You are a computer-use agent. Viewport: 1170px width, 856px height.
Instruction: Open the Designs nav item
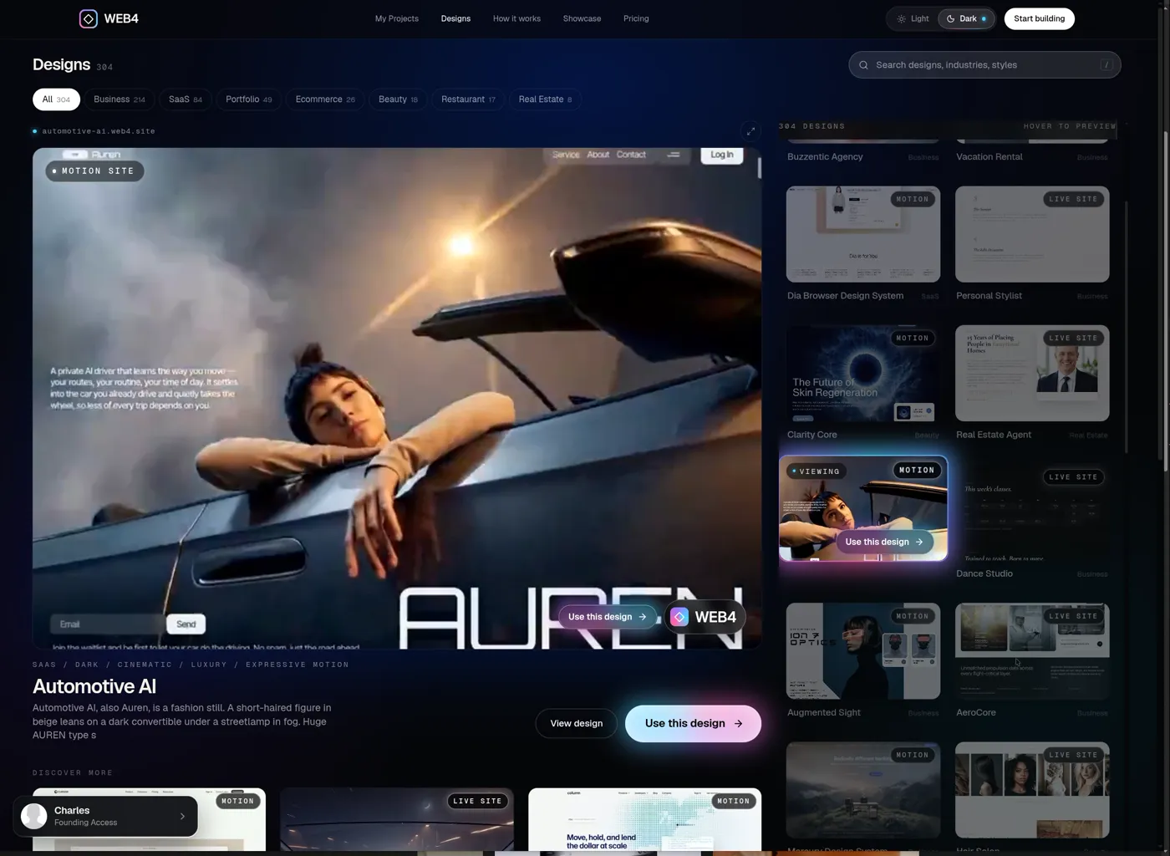(455, 18)
